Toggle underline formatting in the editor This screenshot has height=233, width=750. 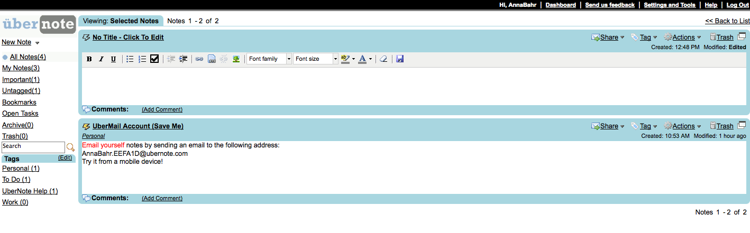(x=113, y=59)
